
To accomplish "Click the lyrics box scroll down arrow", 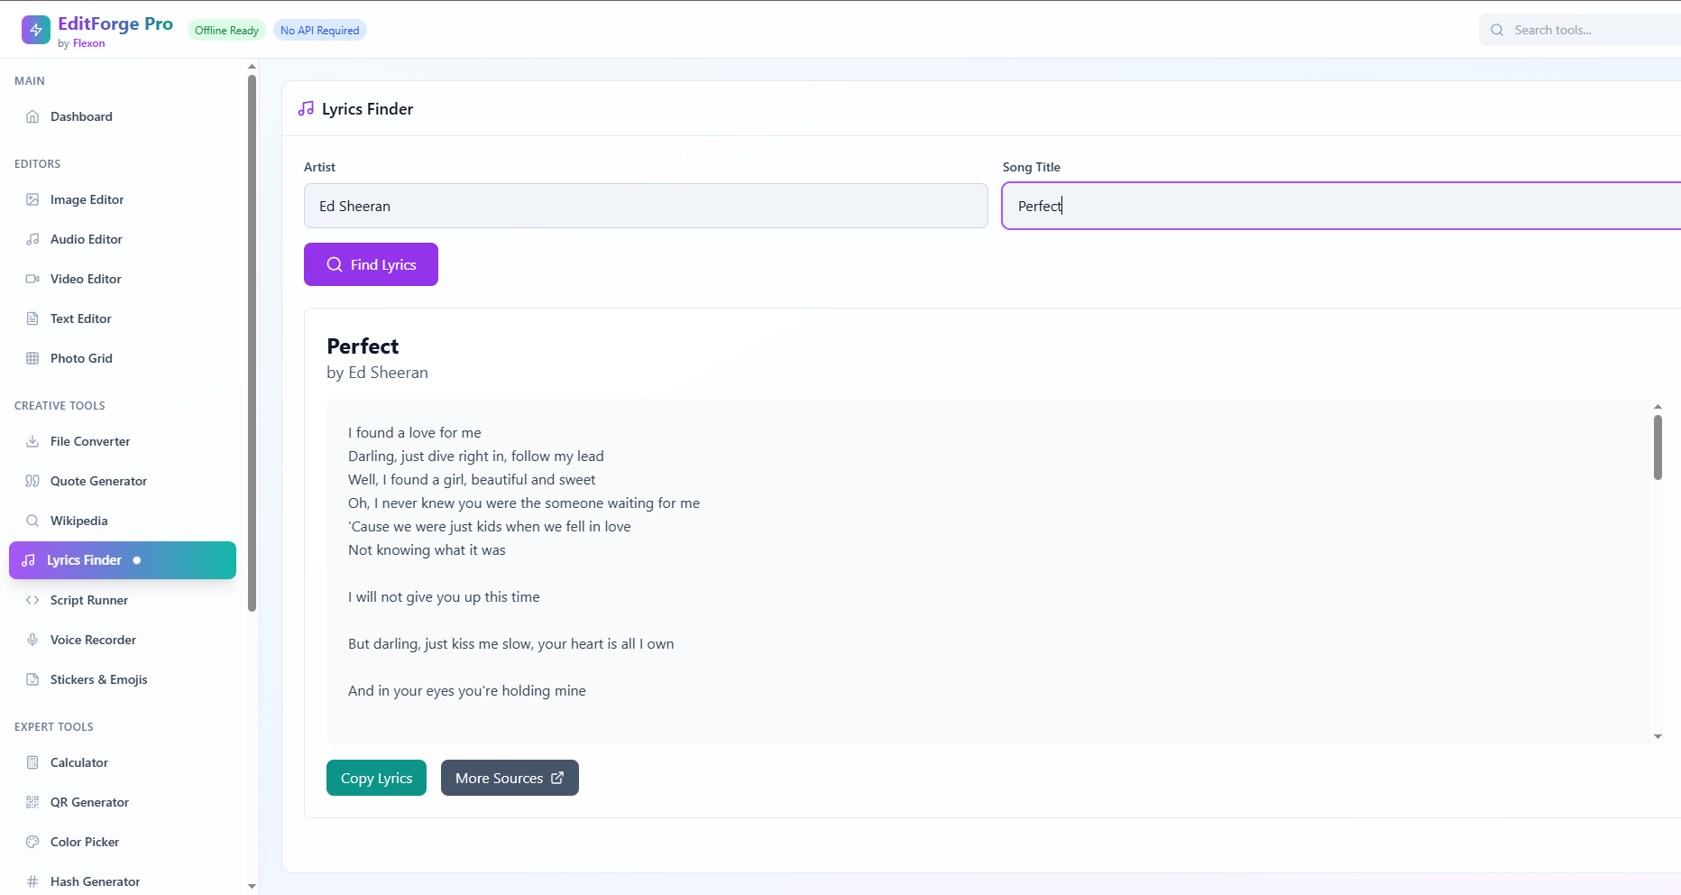I will coord(1658,737).
